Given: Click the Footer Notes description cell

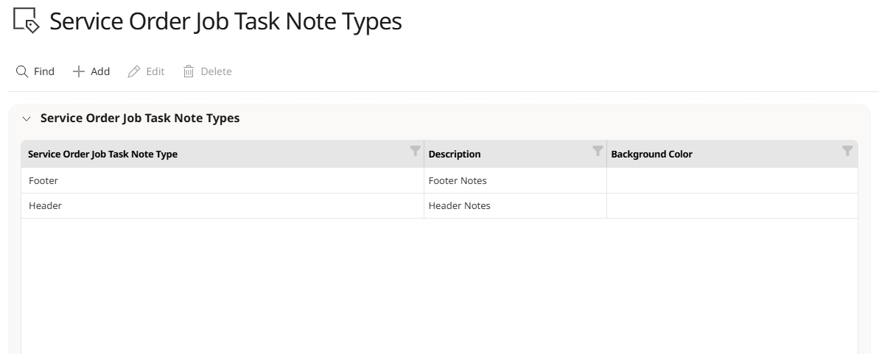Looking at the screenshot, I should click(515, 180).
